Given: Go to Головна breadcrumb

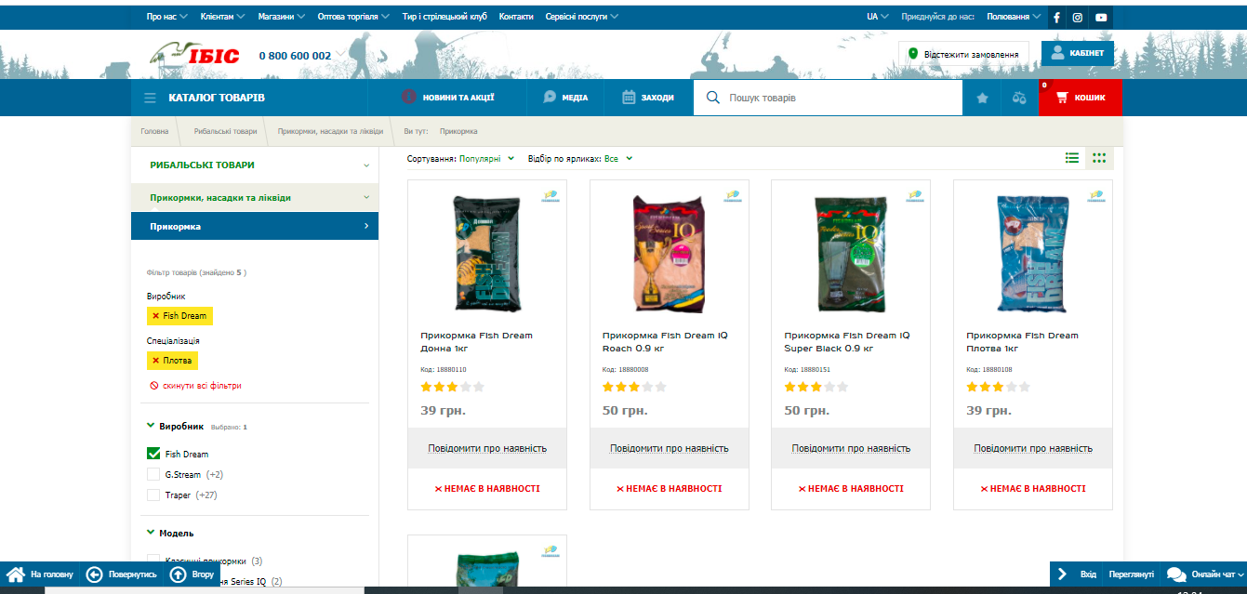Looking at the screenshot, I should click(154, 132).
